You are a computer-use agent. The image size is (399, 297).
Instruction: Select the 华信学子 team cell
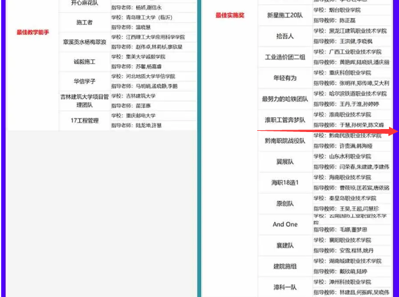84,81
